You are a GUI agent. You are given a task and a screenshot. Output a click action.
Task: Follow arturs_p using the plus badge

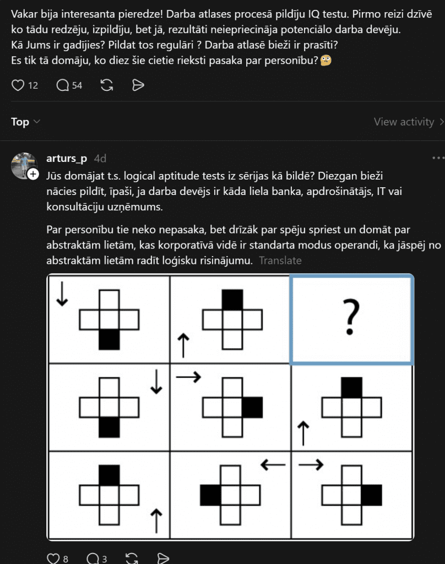click(33, 175)
